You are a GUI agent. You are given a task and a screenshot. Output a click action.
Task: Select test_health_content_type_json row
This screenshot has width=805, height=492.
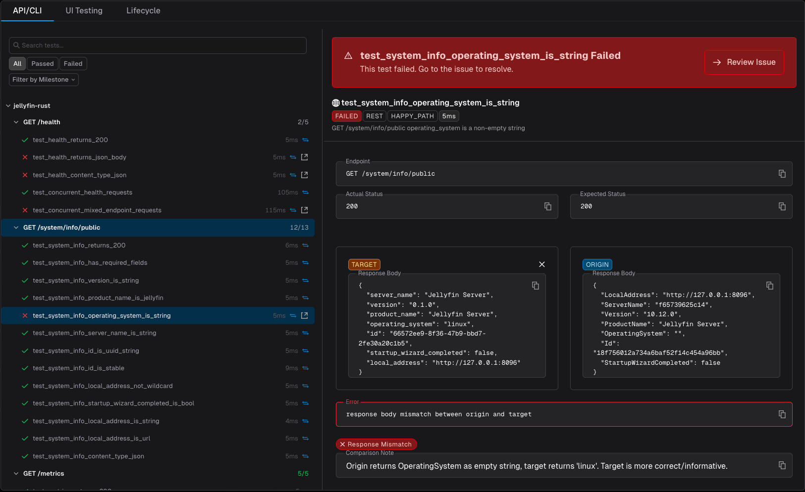[158, 175]
